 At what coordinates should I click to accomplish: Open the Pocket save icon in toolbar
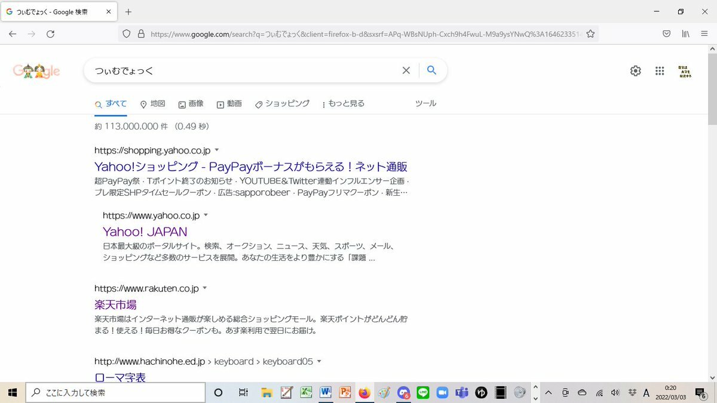pyautogui.click(x=666, y=34)
